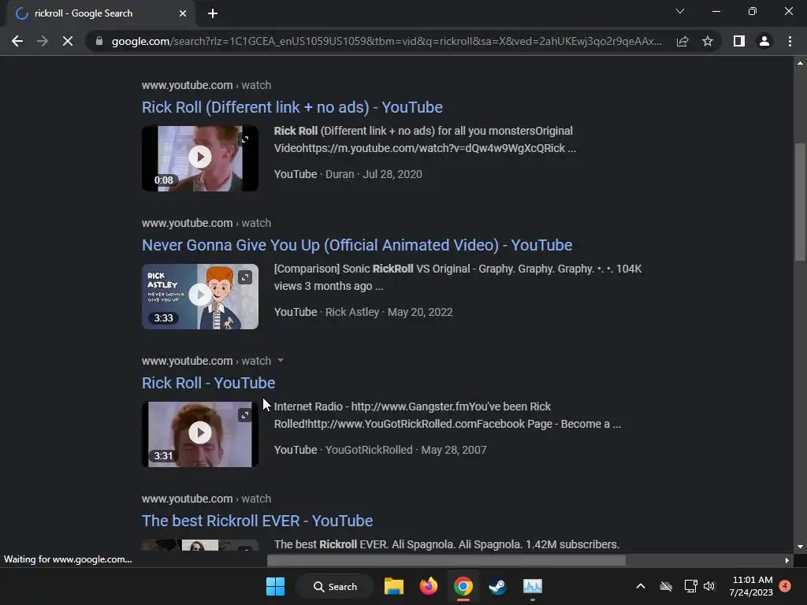This screenshot has width=807, height=605.
Task: Open volume control tray icon
Action: 709,586
